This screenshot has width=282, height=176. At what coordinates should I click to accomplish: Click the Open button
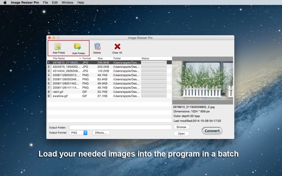coord(181,134)
